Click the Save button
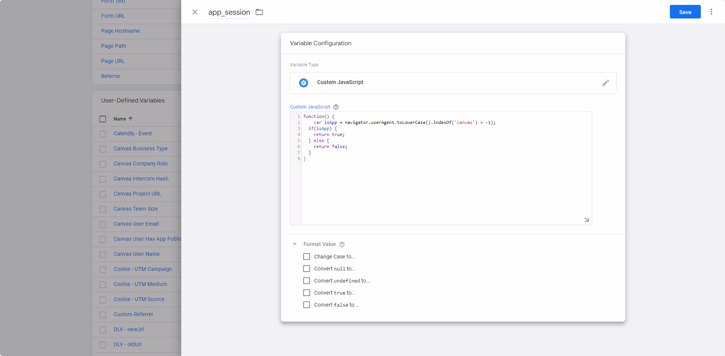This screenshot has height=356, width=725. 685,12
